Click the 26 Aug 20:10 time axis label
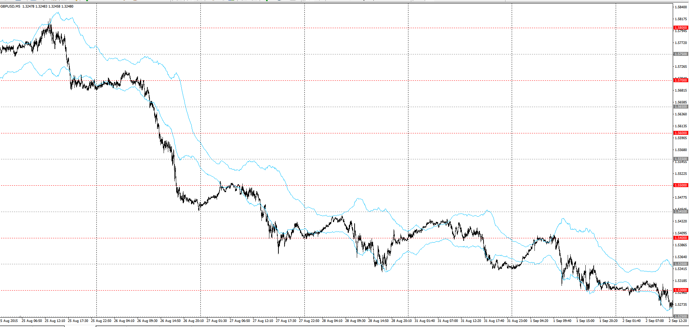This screenshot has width=689, height=327. (194, 321)
